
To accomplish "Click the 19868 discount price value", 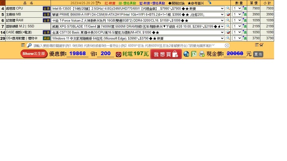I will [77, 53].
